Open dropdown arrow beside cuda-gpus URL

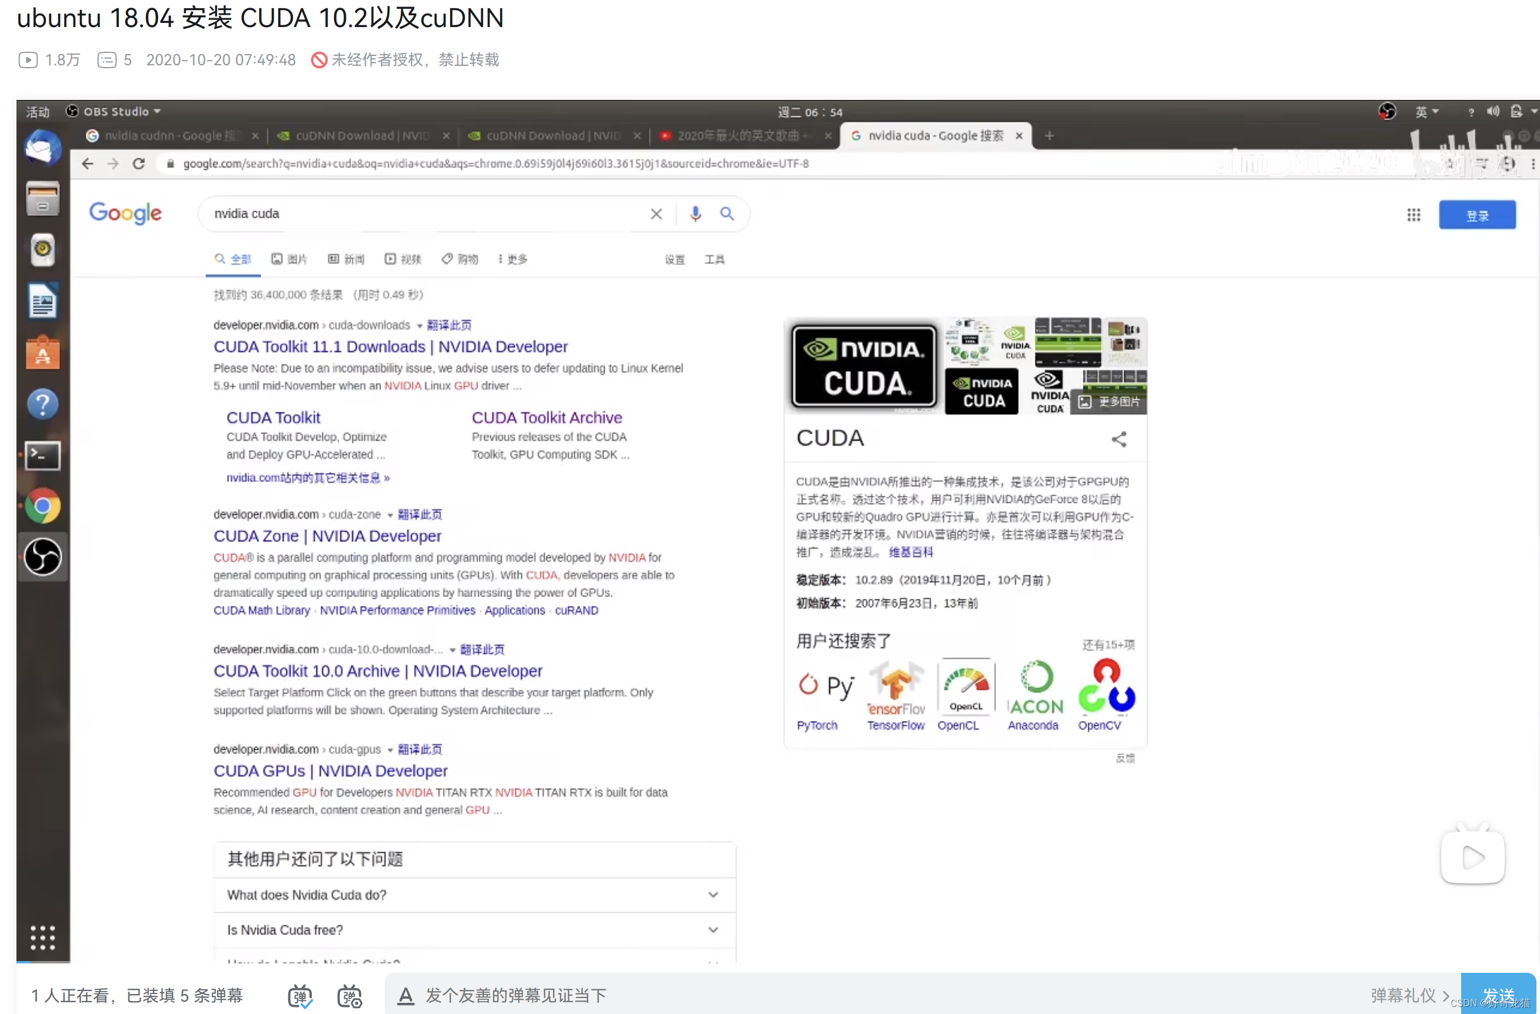click(x=389, y=750)
